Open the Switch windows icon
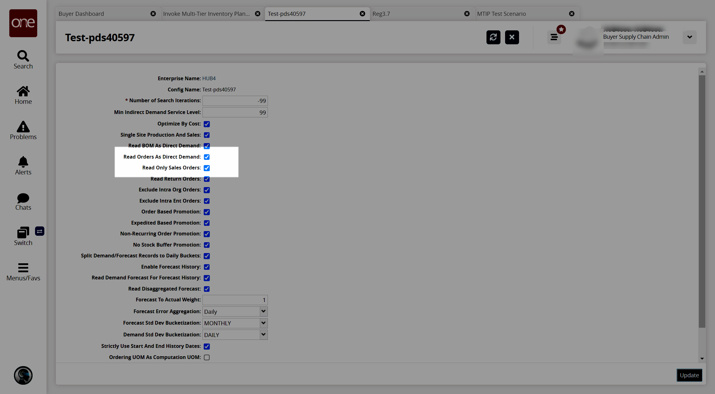The width and height of the screenshot is (715, 394). (23, 236)
